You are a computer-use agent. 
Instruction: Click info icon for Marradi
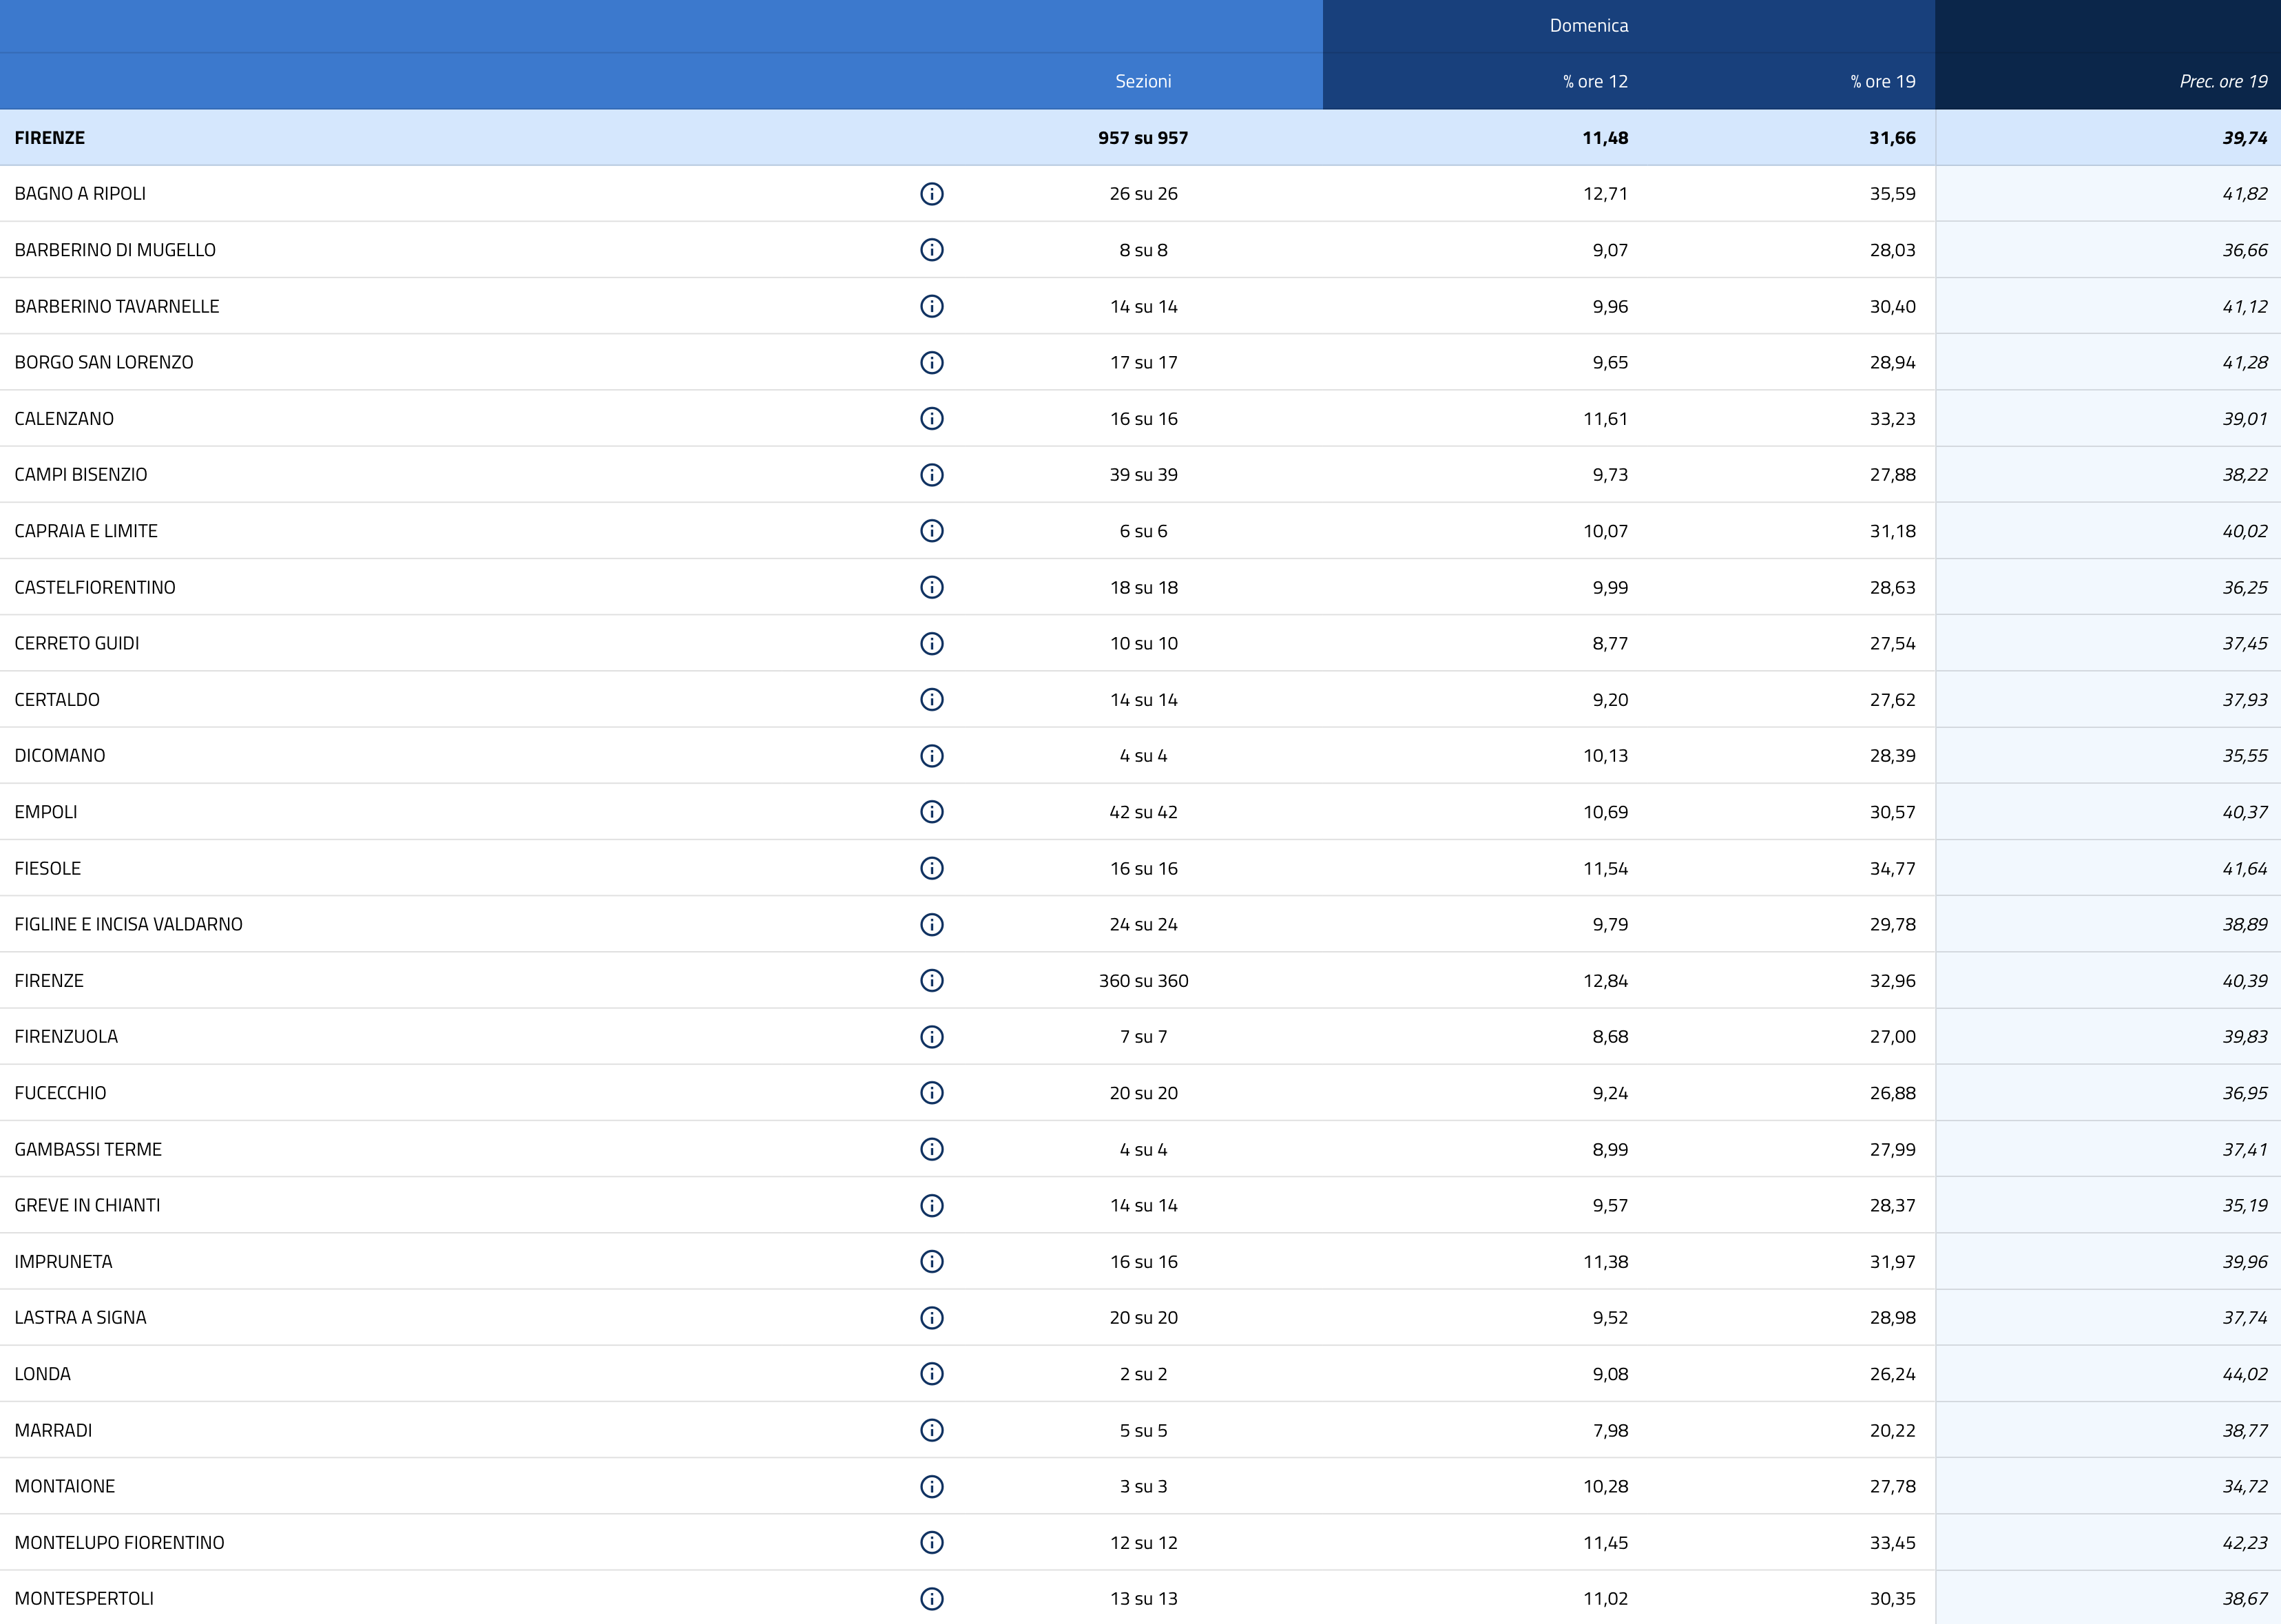pos(931,1430)
